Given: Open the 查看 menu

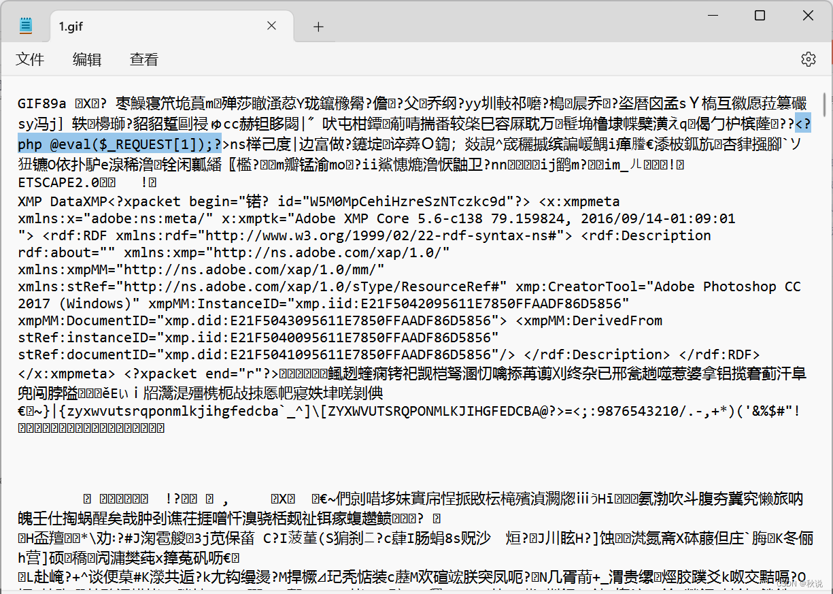Looking at the screenshot, I should pos(143,60).
